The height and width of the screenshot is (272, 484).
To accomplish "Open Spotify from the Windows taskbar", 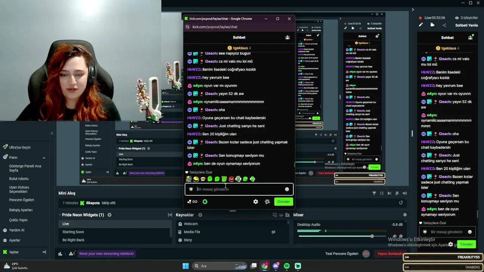I will [x=287, y=266].
